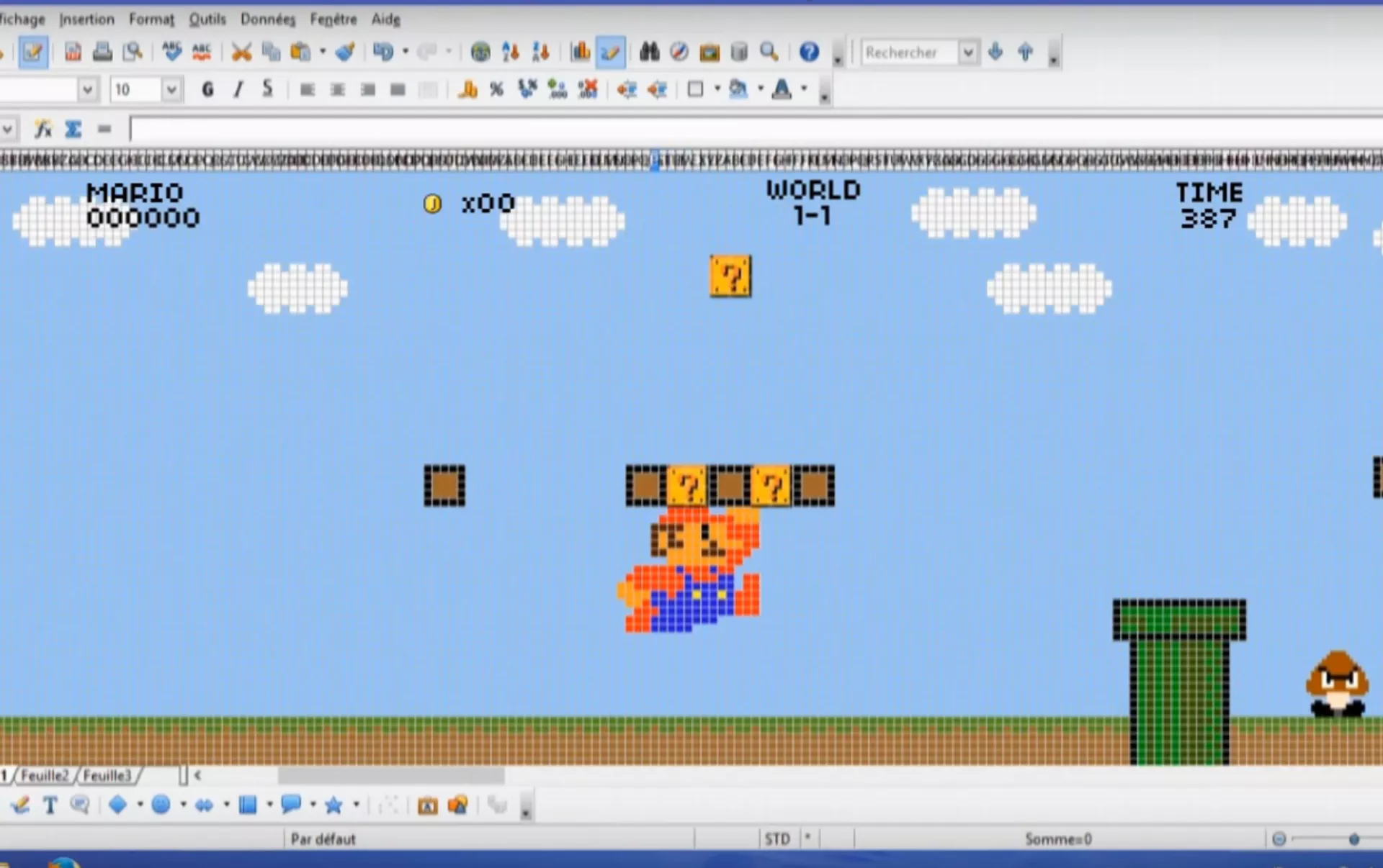Adjust the zoom slider in status bar
The width and height of the screenshot is (1383, 868).
1354,839
